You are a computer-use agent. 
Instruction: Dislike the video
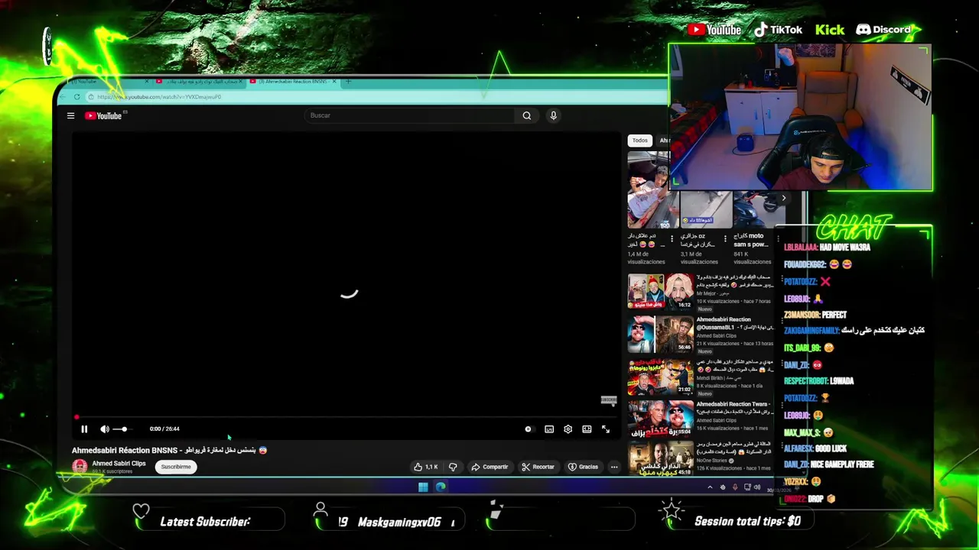pos(452,467)
